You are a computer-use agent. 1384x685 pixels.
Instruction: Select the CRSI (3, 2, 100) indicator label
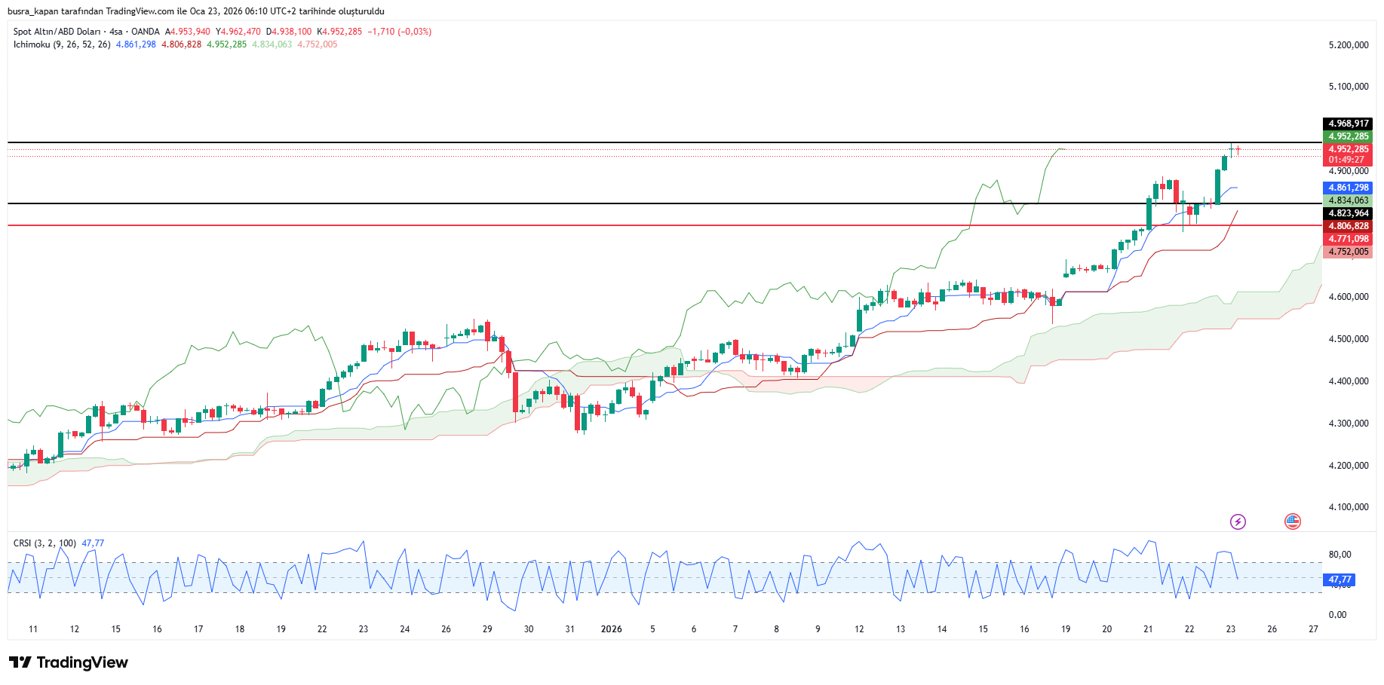point(44,543)
